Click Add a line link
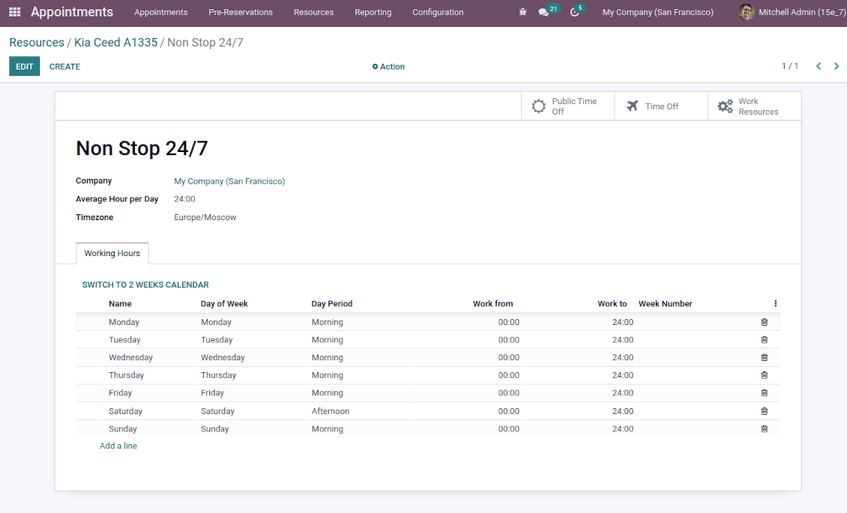Screen dimensions: 847x513 (118, 446)
